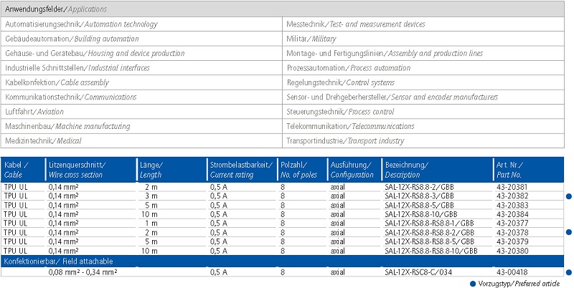
Task: Select the Transportindustrie/Transport industry entry
Action: coord(345,141)
